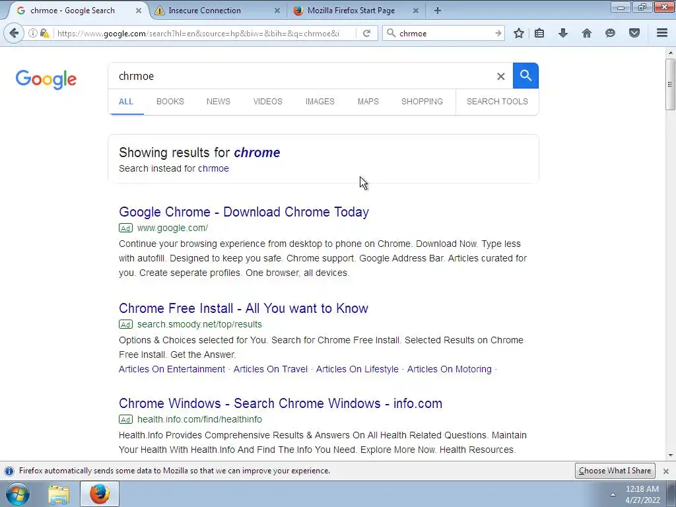Show hidden system tray icons

pos(613,494)
